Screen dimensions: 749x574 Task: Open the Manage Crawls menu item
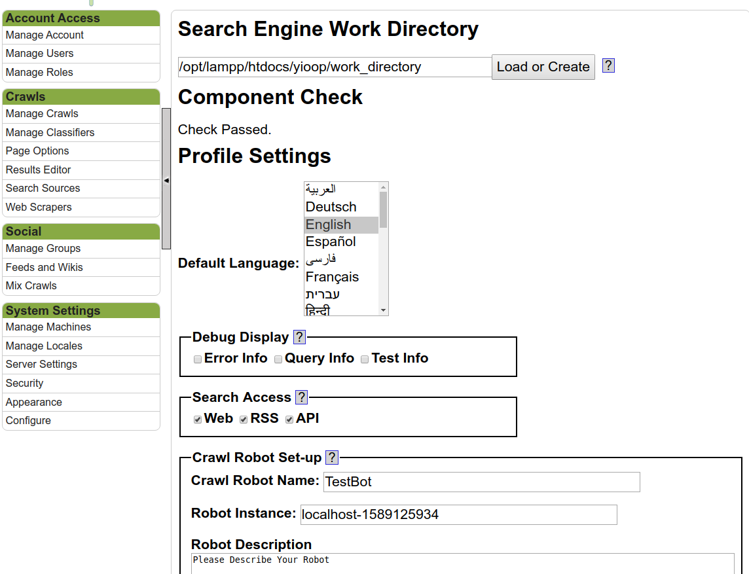coord(42,114)
